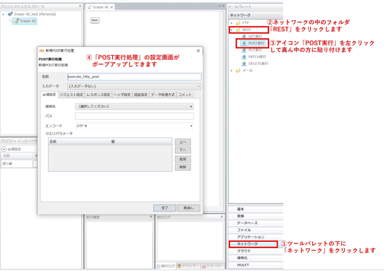Select the DELETE実行 icon in tool palette
The image size is (384, 271).
pyautogui.click(x=244, y=64)
